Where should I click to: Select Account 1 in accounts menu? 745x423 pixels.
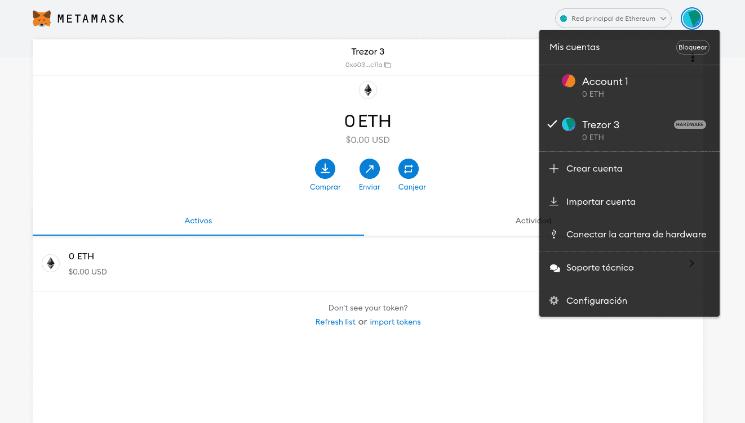pyautogui.click(x=629, y=87)
